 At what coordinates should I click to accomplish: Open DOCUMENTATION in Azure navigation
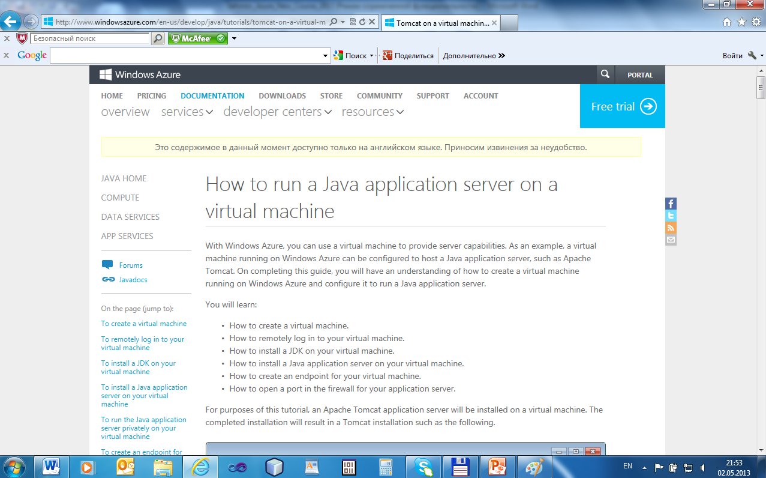(212, 95)
